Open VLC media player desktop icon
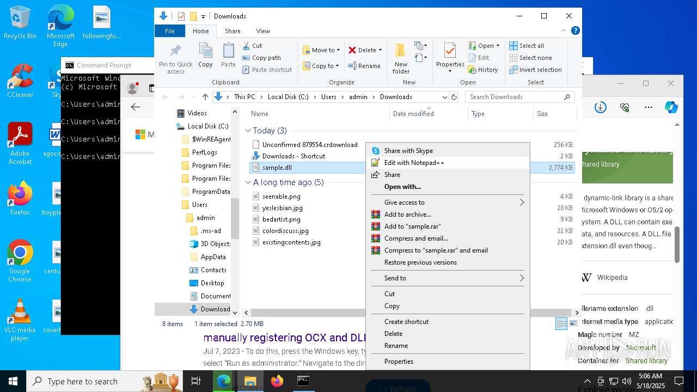The height and width of the screenshot is (392, 697). click(x=20, y=320)
